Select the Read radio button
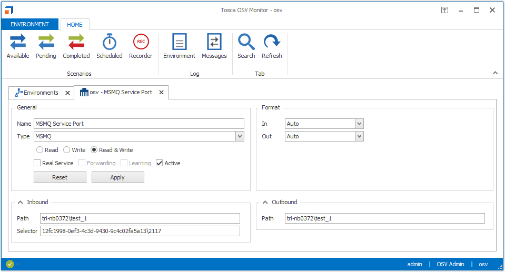Screen dimensions: 505x272 39,150
